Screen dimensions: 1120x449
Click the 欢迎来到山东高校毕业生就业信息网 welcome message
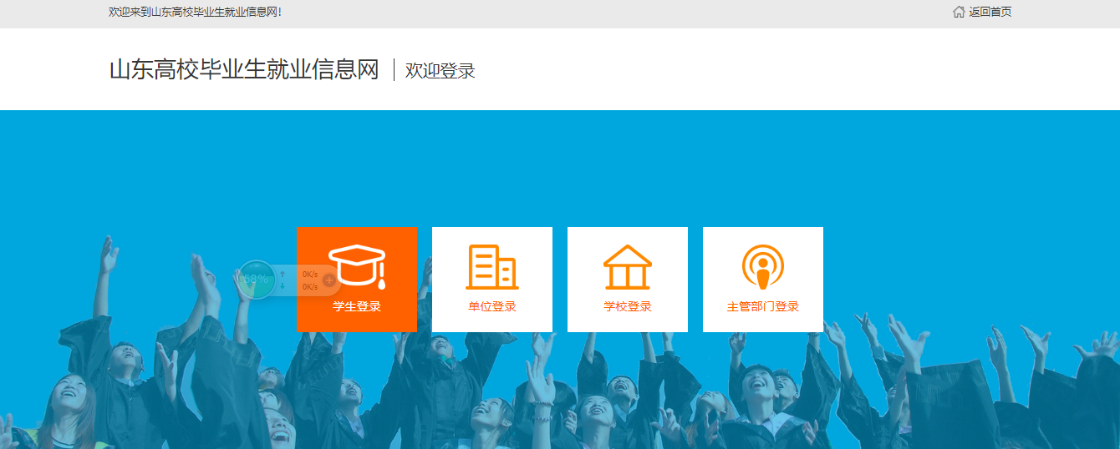coord(195,12)
